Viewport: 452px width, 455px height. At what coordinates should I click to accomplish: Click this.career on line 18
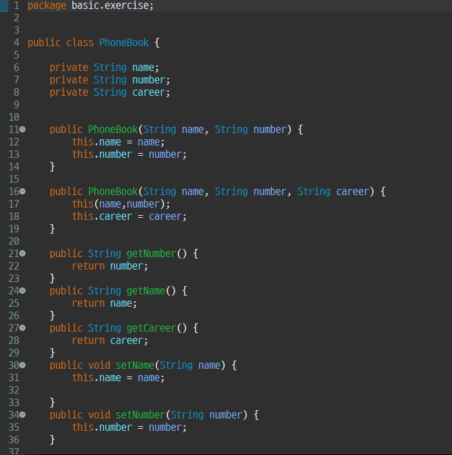[102, 216]
